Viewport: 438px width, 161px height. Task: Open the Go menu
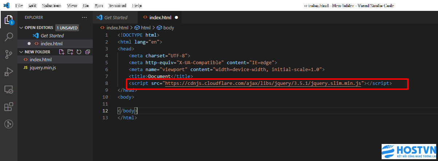pos(86,6)
